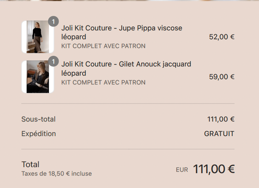Click the Total label
This screenshot has width=259, height=188.
[x=30, y=164]
